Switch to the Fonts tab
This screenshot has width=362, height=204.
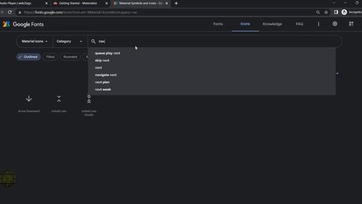218,24
